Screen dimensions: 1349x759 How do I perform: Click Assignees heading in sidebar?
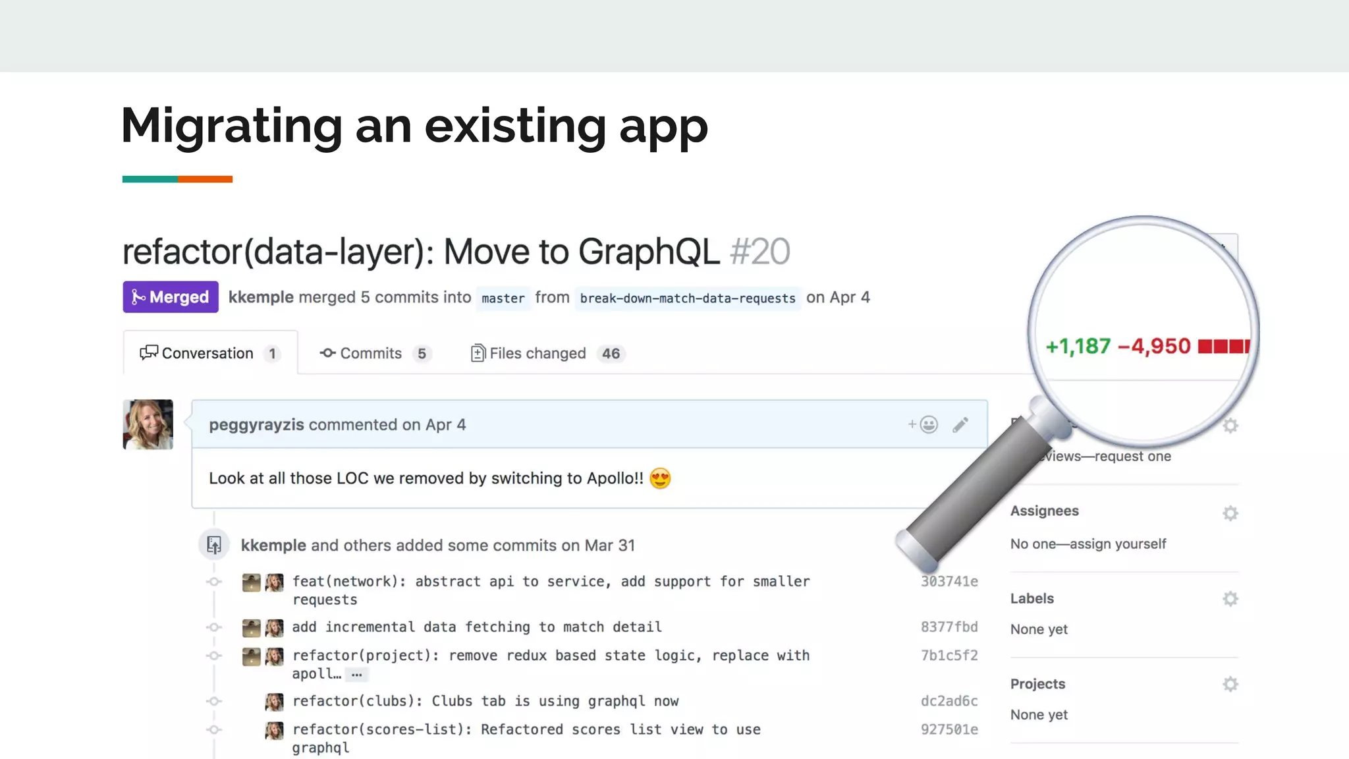click(x=1045, y=511)
